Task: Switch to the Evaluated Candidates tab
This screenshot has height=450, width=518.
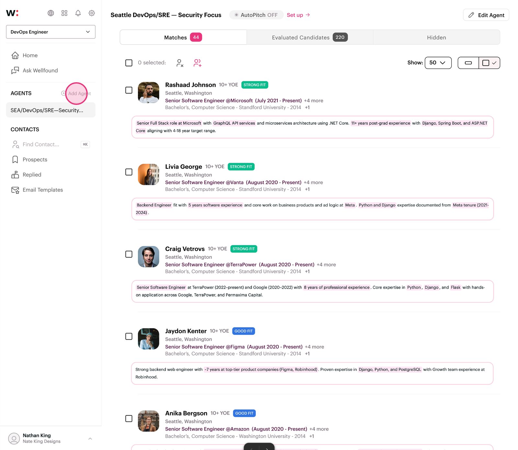Action: click(310, 37)
